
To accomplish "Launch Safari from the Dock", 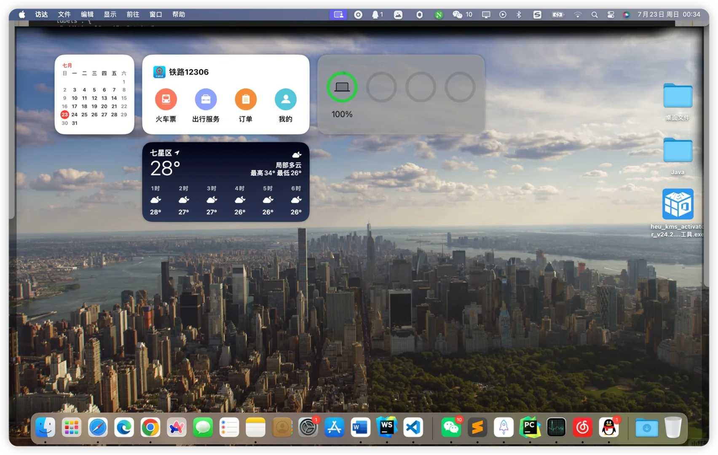I will [x=98, y=428].
